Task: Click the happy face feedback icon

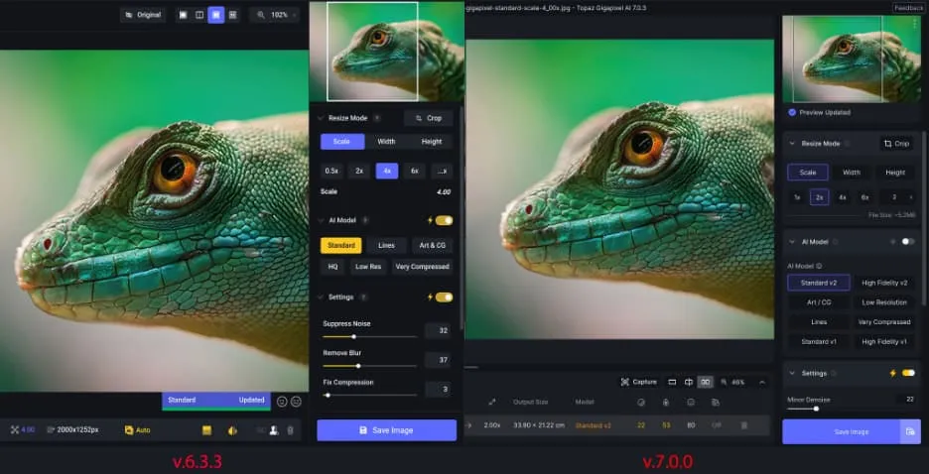Action: (282, 402)
